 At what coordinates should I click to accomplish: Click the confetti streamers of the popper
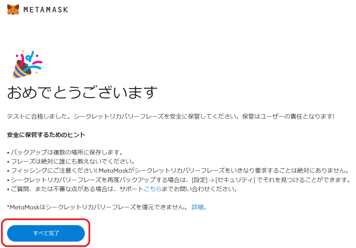click(x=32, y=59)
